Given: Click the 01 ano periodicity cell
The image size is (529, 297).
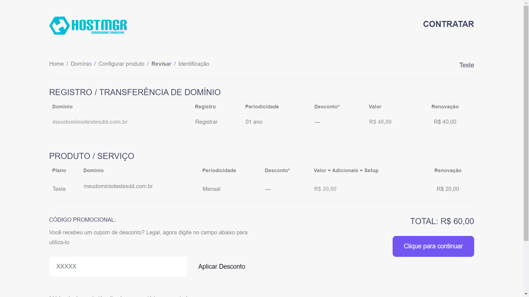Looking at the screenshot, I should 254,122.
